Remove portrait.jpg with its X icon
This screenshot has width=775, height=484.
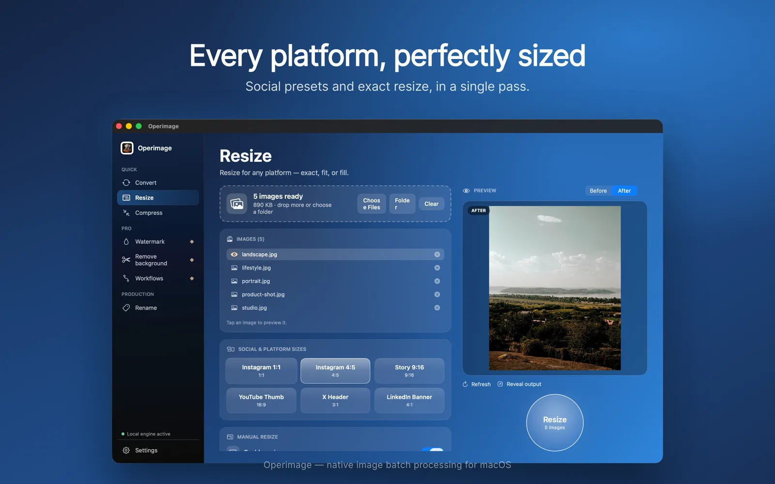click(437, 281)
